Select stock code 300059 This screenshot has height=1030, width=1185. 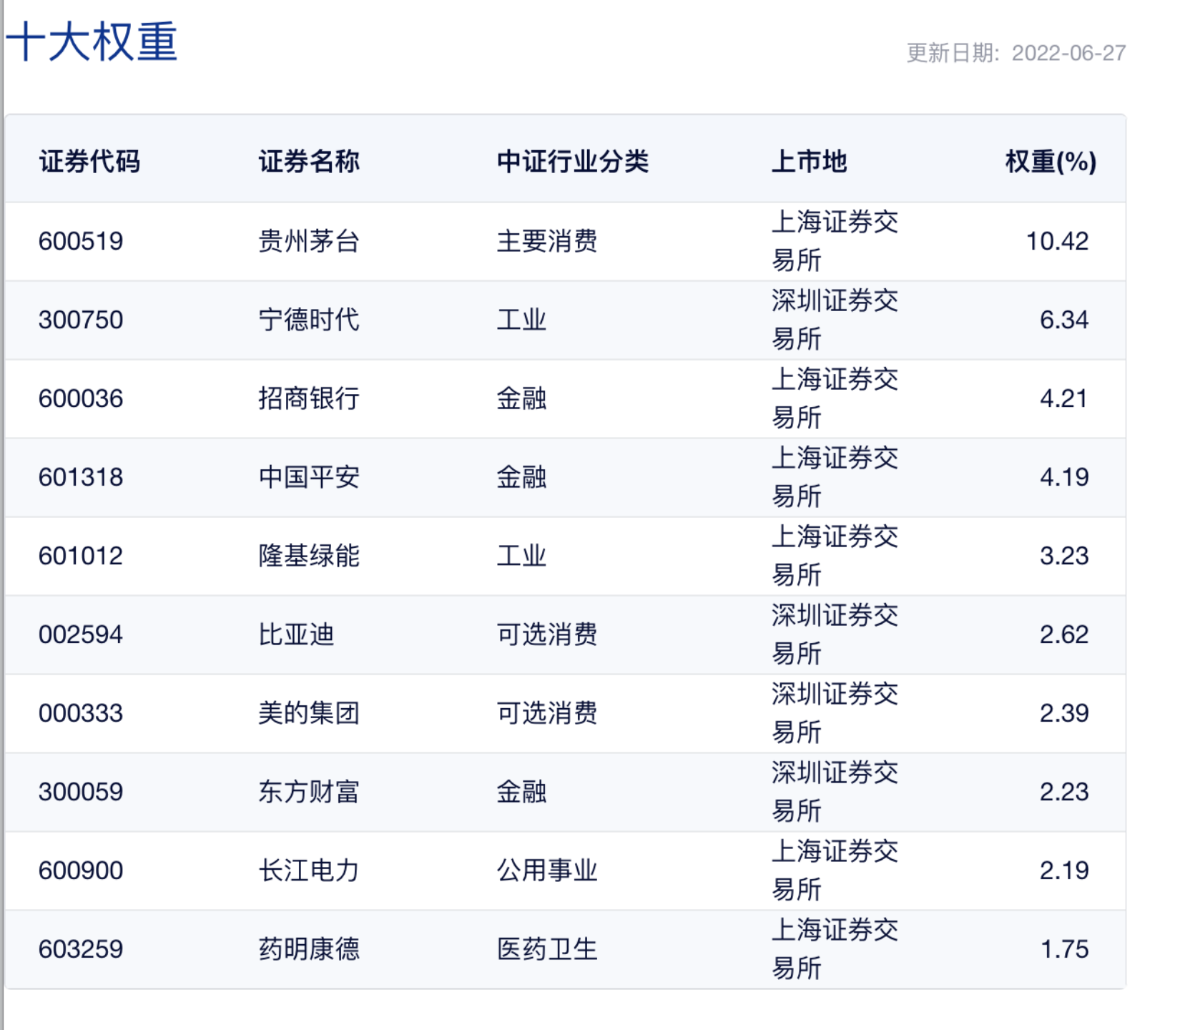(x=81, y=792)
